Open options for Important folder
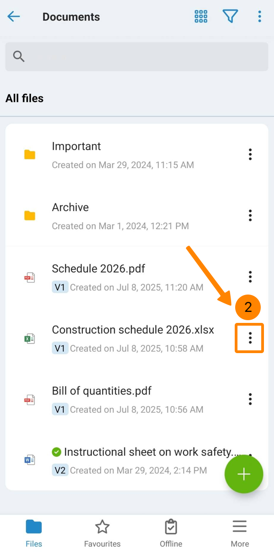 (x=250, y=155)
